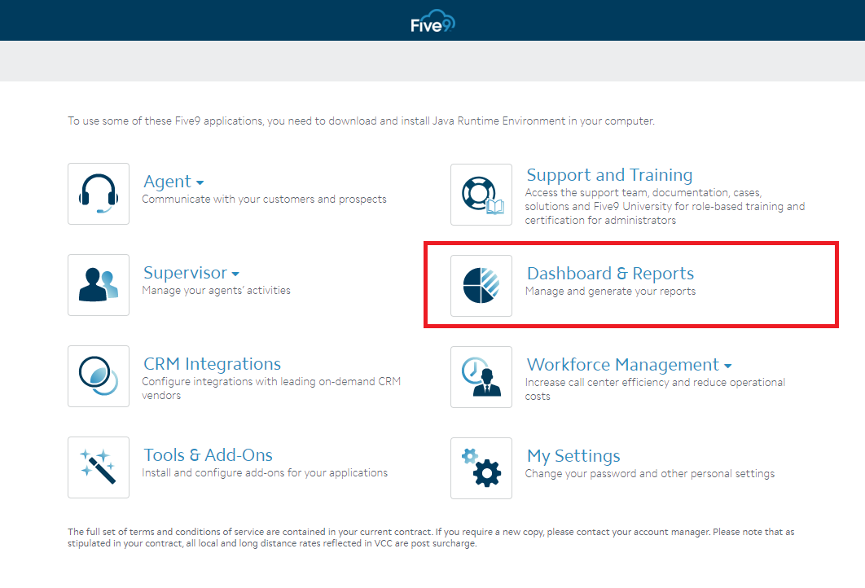This screenshot has width=865, height=588.
Task: Click "Install and configure add-ons" description
Action: (265, 472)
